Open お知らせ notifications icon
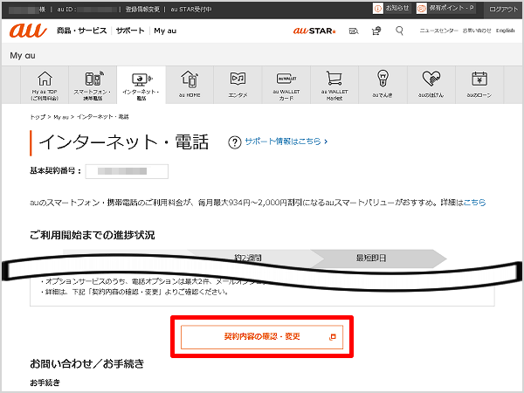 coord(377,9)
